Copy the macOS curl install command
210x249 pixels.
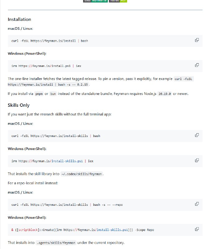point(197,40)
